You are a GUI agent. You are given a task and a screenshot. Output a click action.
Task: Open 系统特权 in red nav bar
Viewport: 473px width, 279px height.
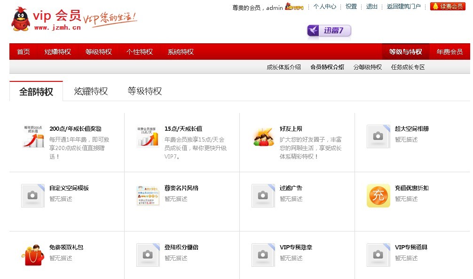(181, 52)
